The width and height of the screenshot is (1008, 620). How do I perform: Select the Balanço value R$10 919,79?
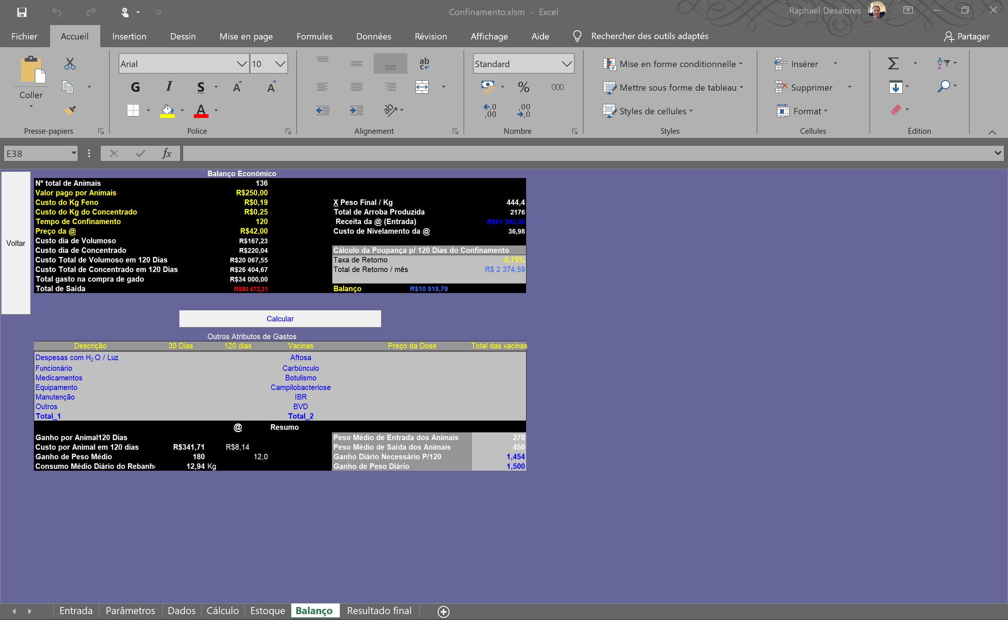point(428,289)
